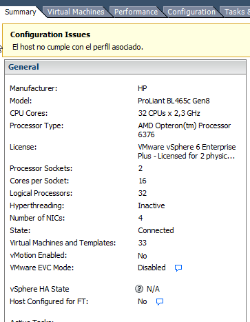The height and width of the screenshot is (322, 250).
Task: Click the AMD Opteron Processor type value
Action: 184,130
